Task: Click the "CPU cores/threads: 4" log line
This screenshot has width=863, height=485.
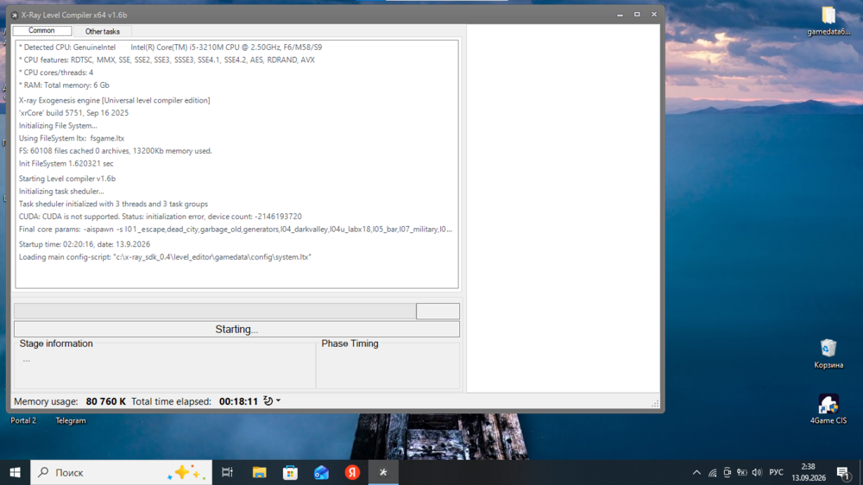Action: click(55, 72)
